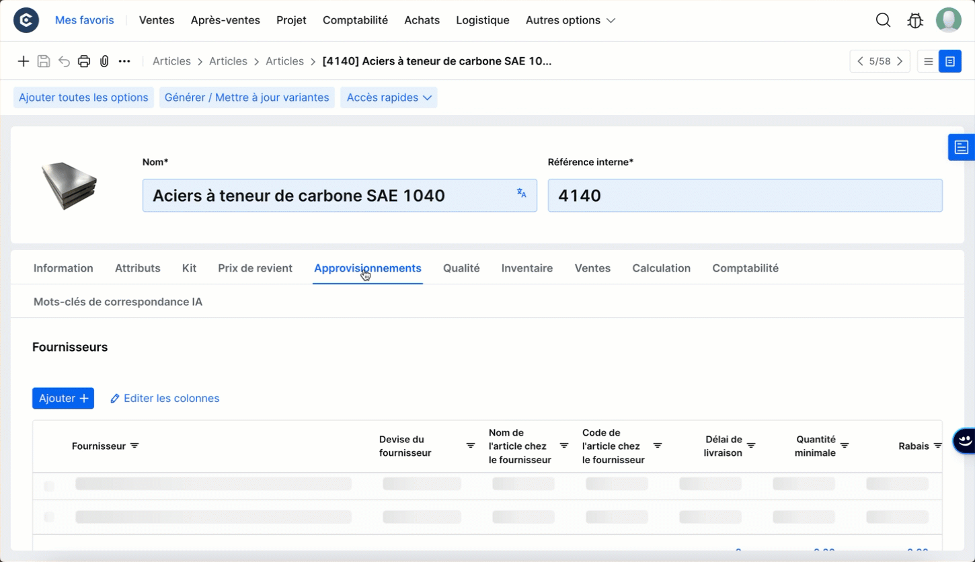Screen dimensions: 975x562
Task: Tick the first supplier row checkbox
Action: (49, 485)
